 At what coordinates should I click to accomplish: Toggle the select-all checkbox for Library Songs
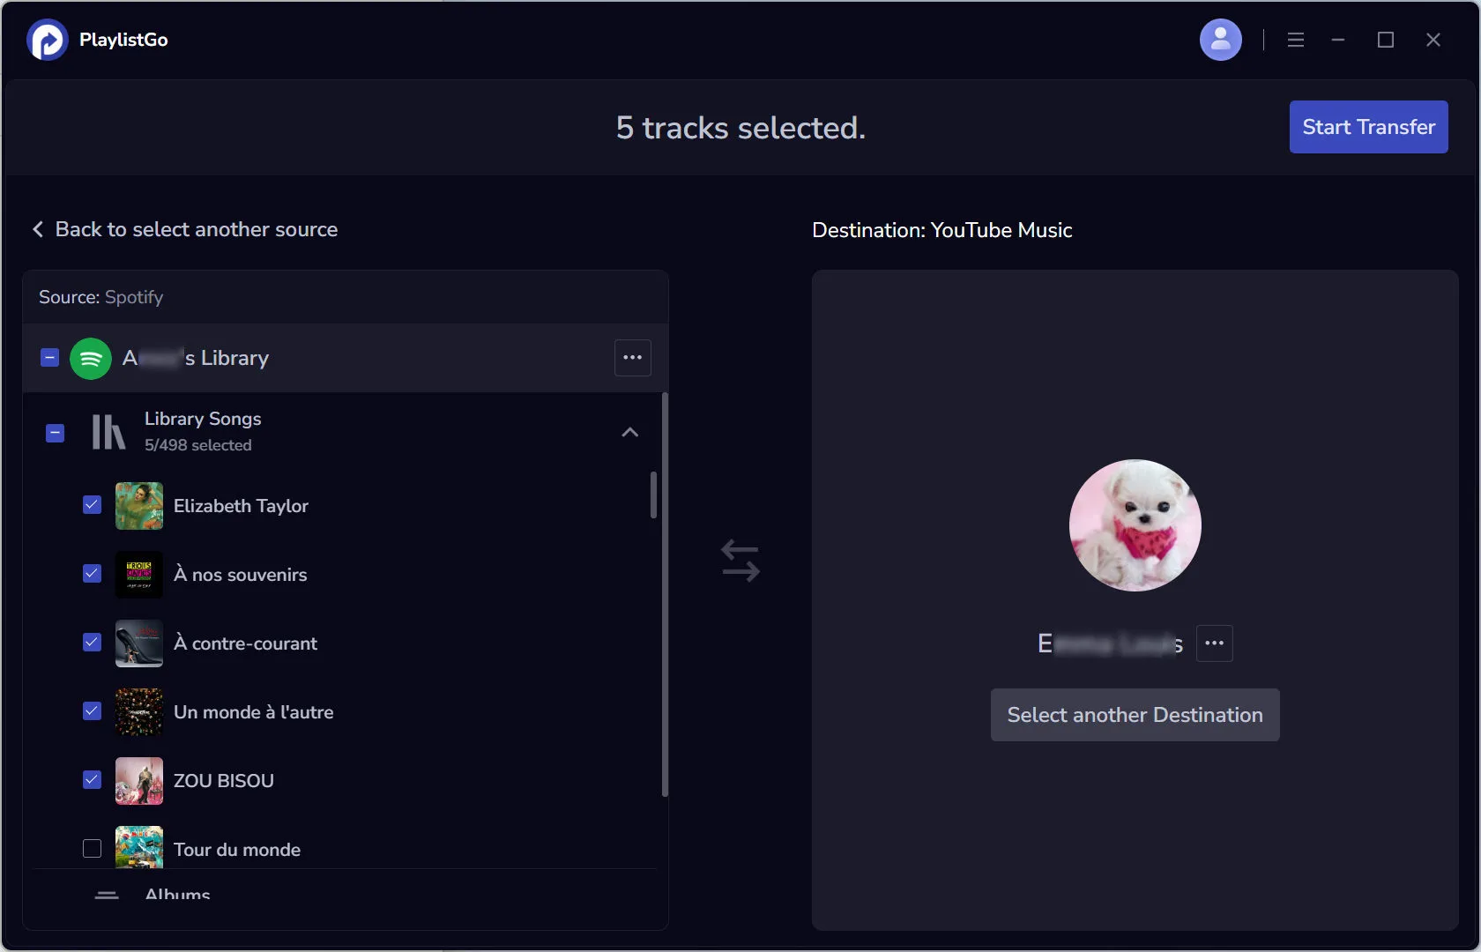(54, 433)
